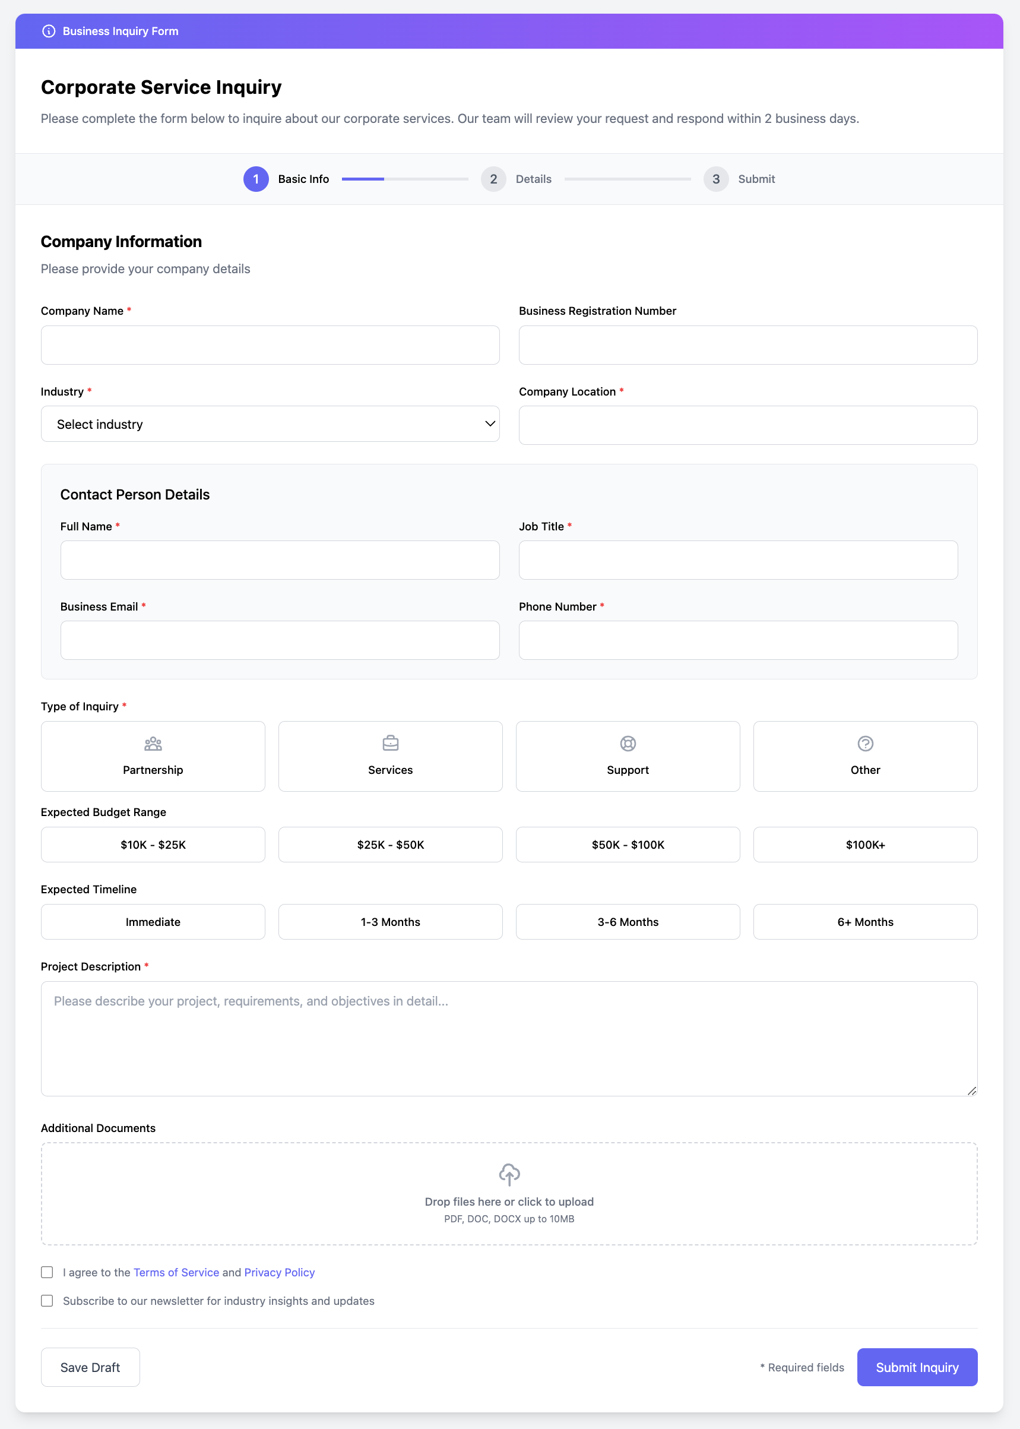Screen dimensions: 1020x1429
Task: Click the '* Required fields' note
Action: [x=802, y=1367]
